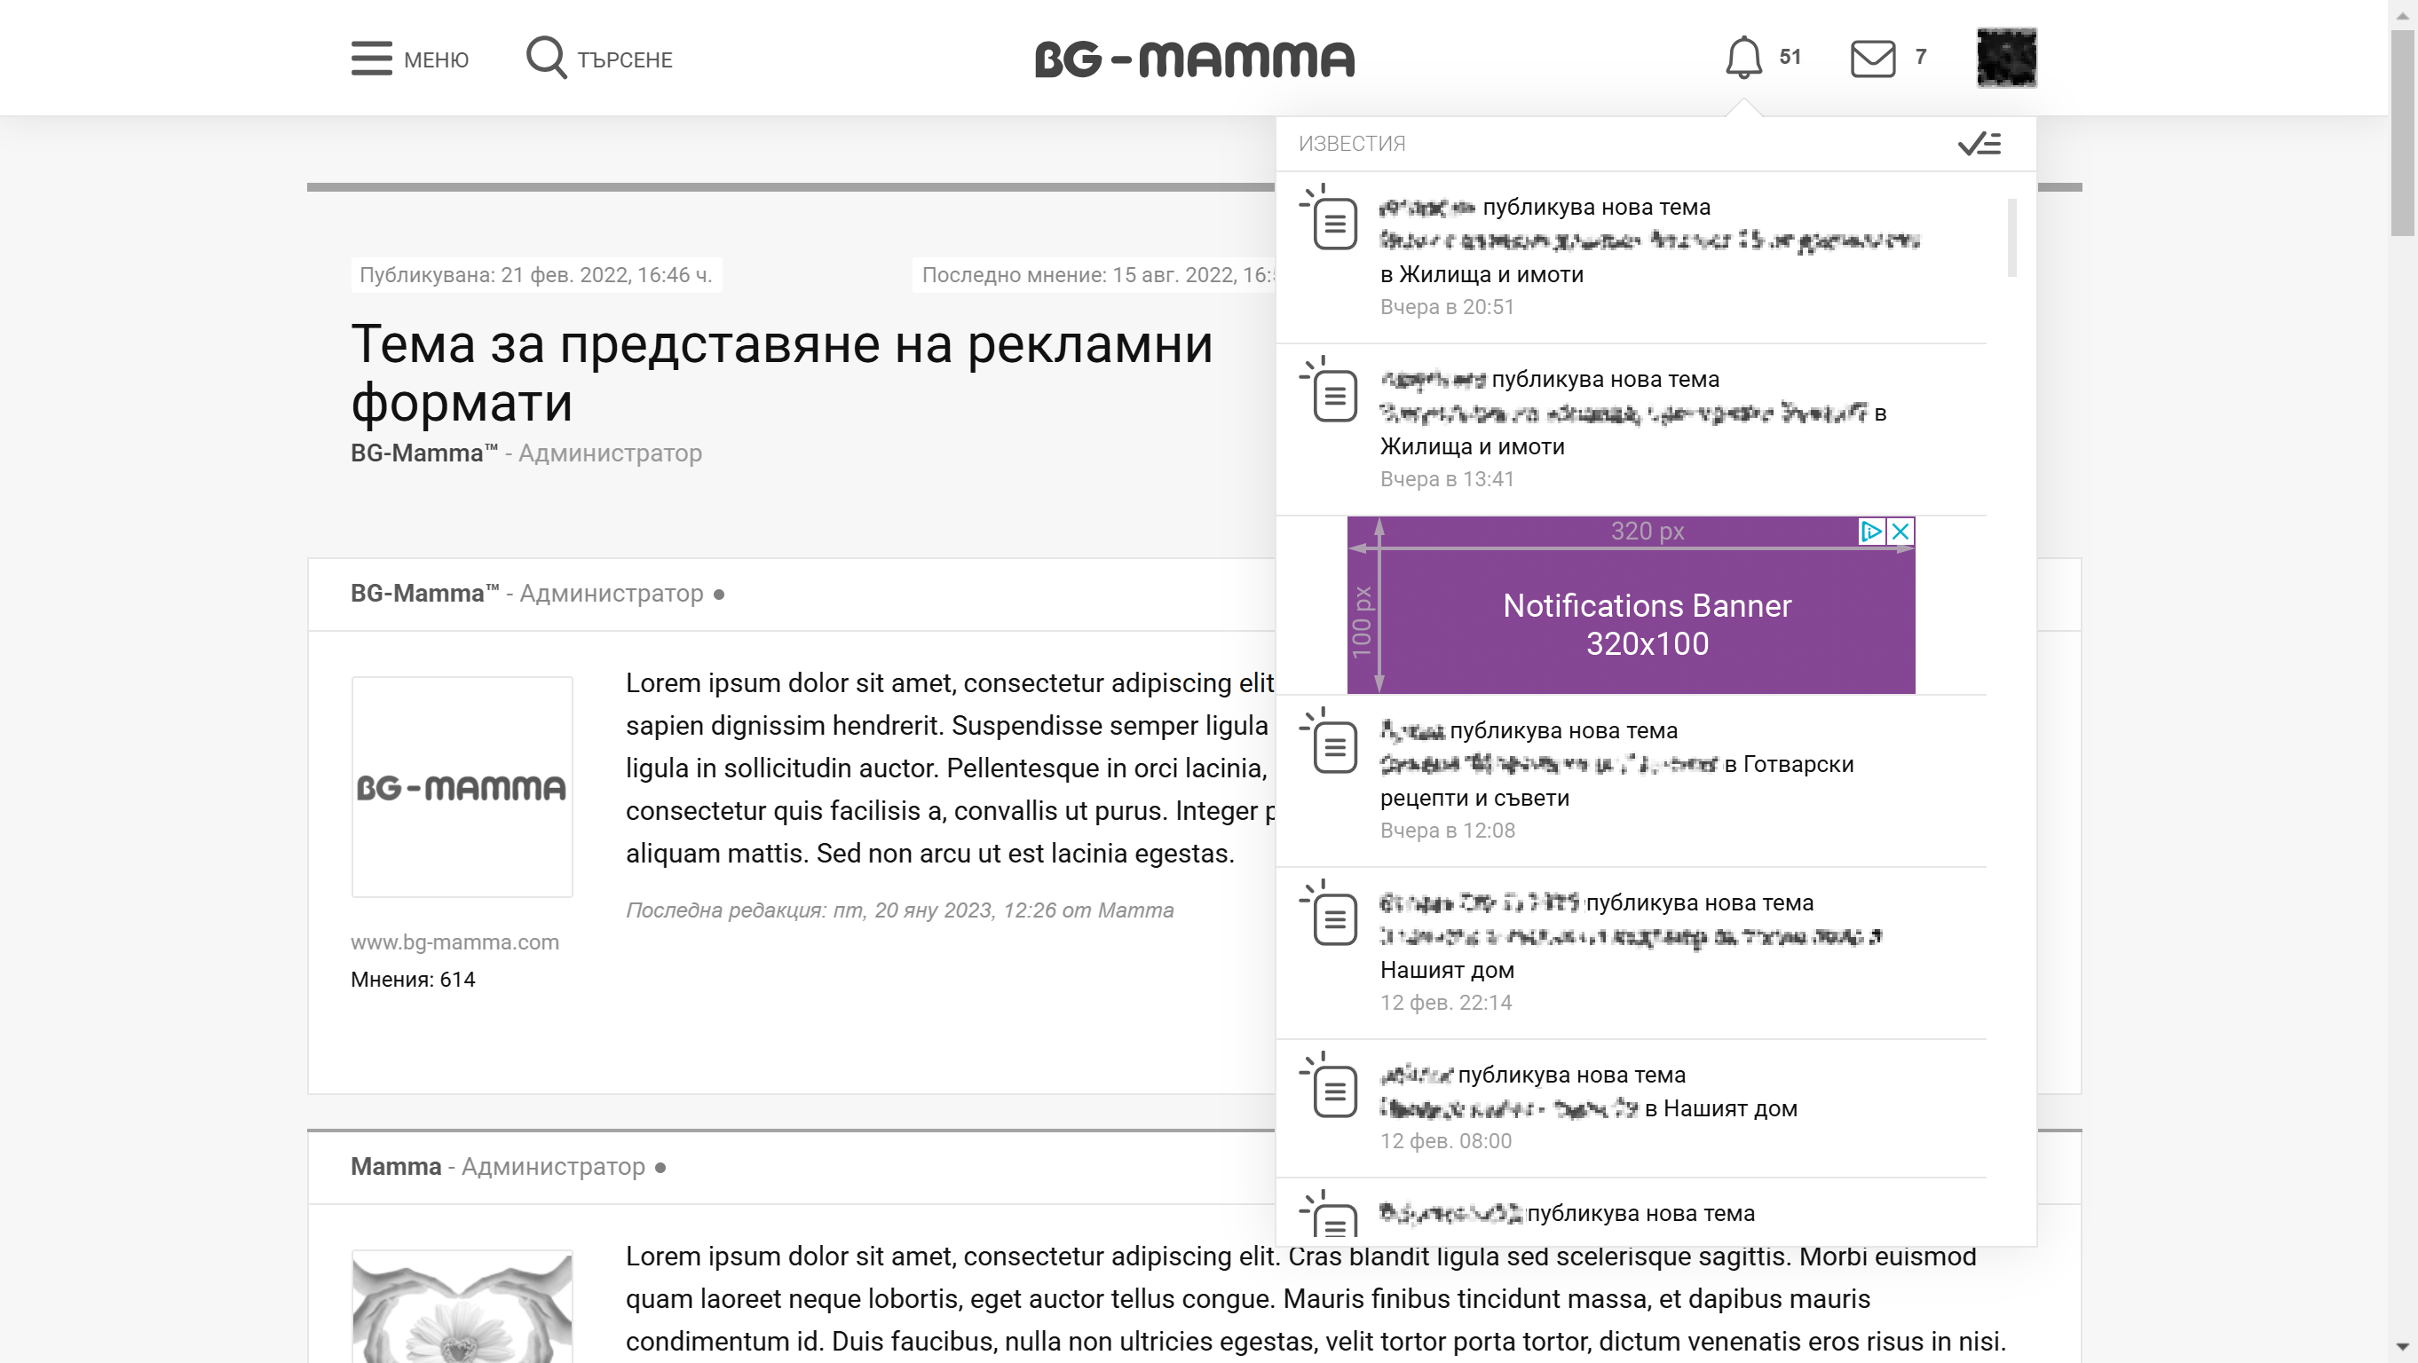Click the page vertical scrollbar thumb

[2402, 131]
